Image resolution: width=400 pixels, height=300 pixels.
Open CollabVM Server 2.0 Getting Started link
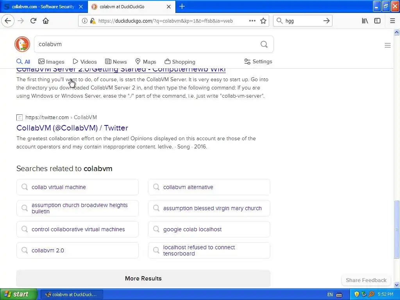pos(121,70)
